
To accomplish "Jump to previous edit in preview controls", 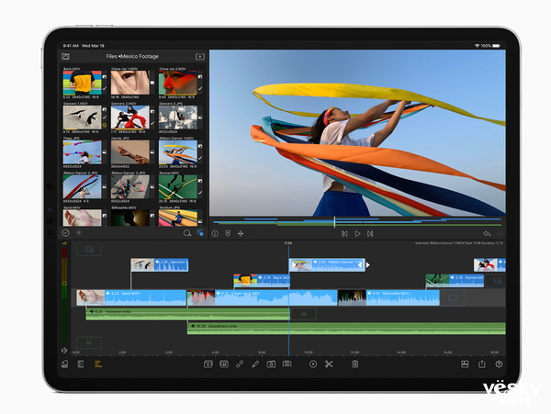I will [343, 233].
